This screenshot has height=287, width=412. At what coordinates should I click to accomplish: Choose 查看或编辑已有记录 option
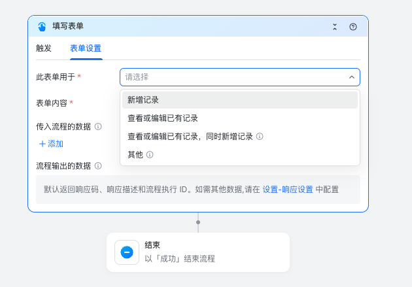[x=163, y=118]
